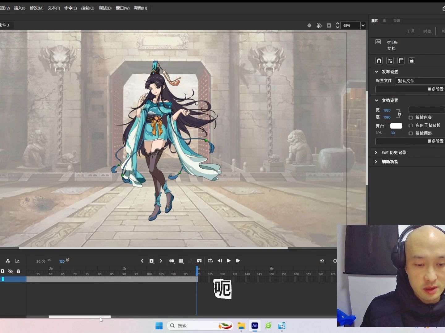Open the 文本(T) menu

[x=54, y=8]
